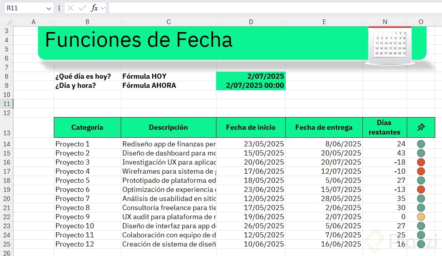Select the 'Fórmula AHORA' cell
442x256 pixels.
tap(169, 85)
